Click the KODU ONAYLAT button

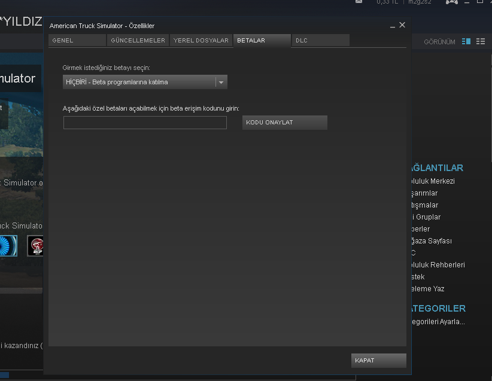[x=284, y=122]
